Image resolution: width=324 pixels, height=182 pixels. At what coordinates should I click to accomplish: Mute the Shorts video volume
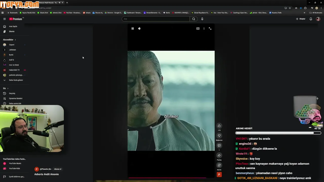click(x=139, y=29)
